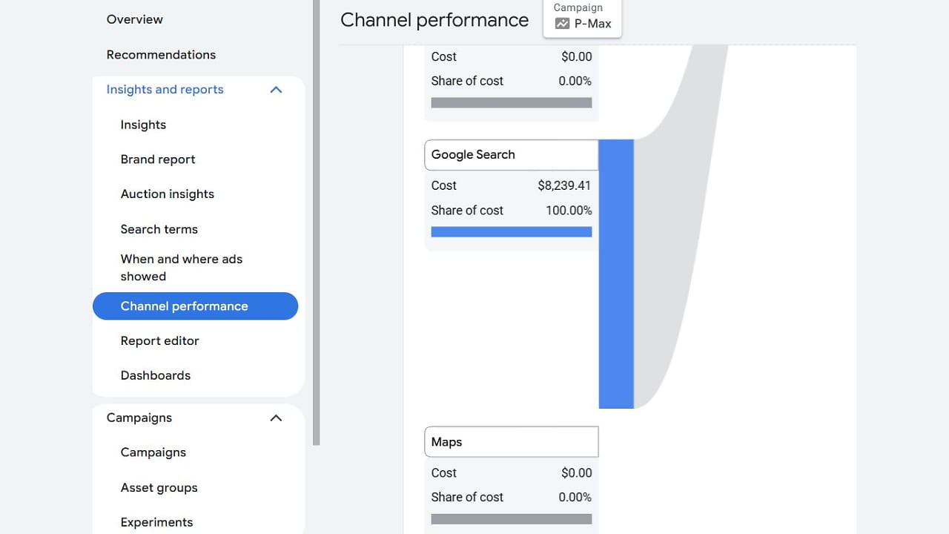The width and height of the screenshot is (949, 534).
Task: Select the Google Search channel node
Action: point(510,154)
